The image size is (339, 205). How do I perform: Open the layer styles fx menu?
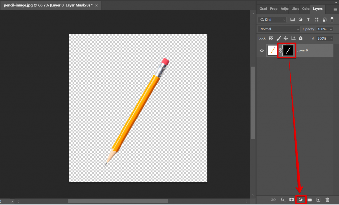coord(282,200)
